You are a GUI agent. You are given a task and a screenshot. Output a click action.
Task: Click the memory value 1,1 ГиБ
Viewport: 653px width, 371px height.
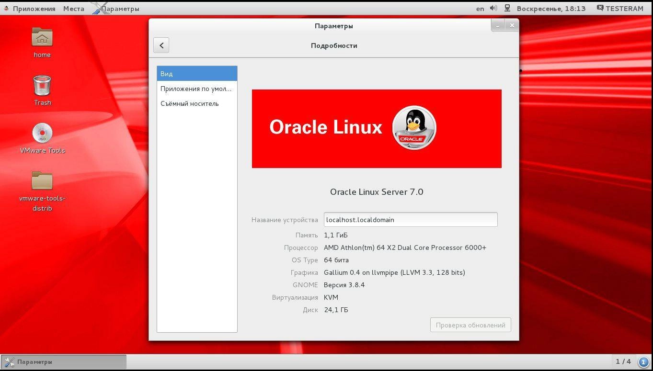click(336, 235)
